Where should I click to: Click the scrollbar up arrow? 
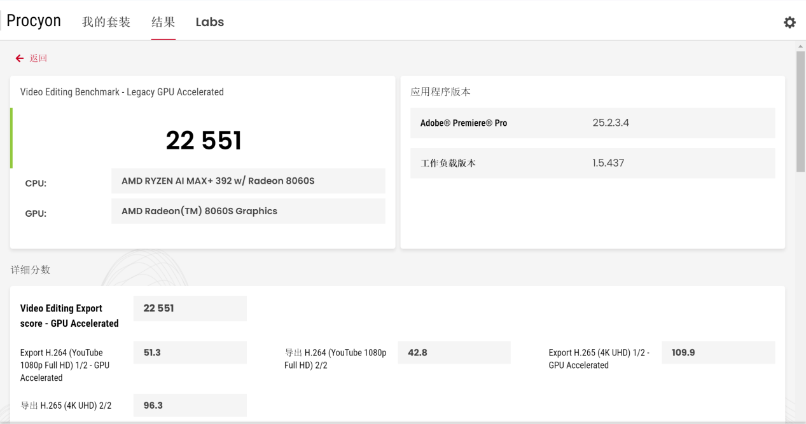(800, 46)
